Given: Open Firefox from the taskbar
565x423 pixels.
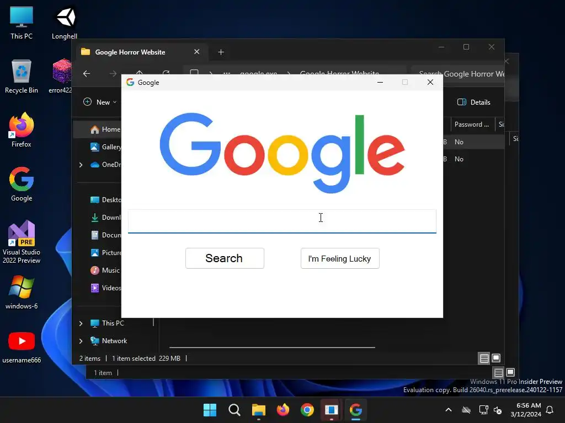Looking at the screenshot, I should coord(283,410).
